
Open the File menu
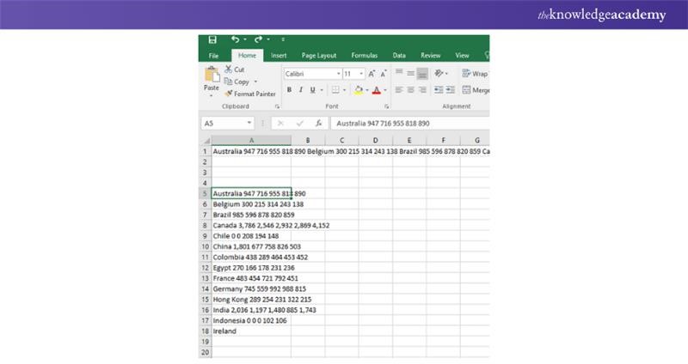click(213, 55)
